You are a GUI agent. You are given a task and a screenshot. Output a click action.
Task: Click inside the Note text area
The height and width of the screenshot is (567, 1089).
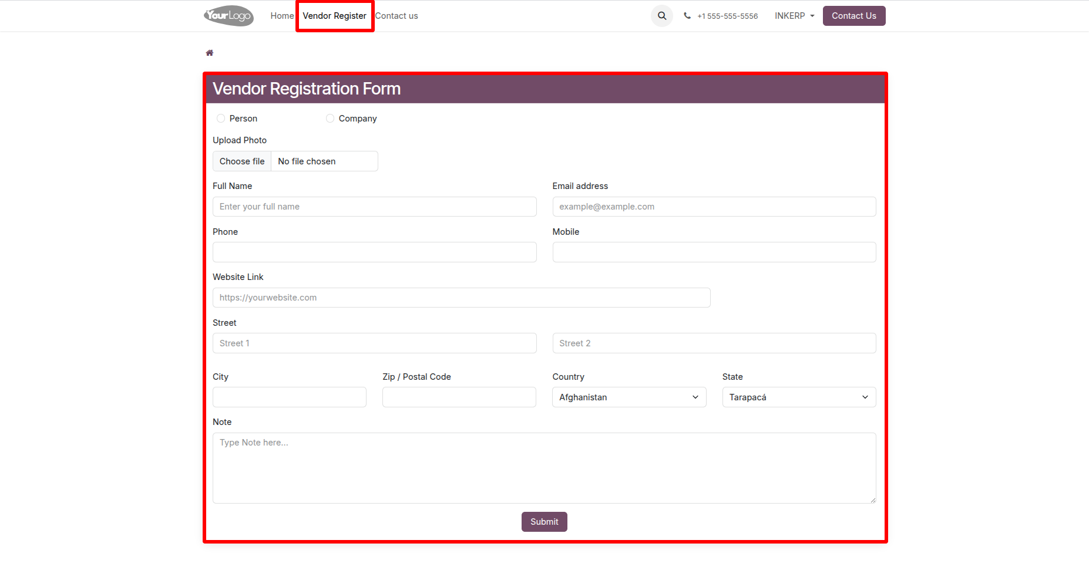pos(544,468)
